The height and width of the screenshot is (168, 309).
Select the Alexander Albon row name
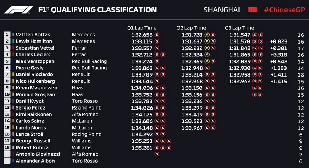pyautogui.click(x=35, y=161)
